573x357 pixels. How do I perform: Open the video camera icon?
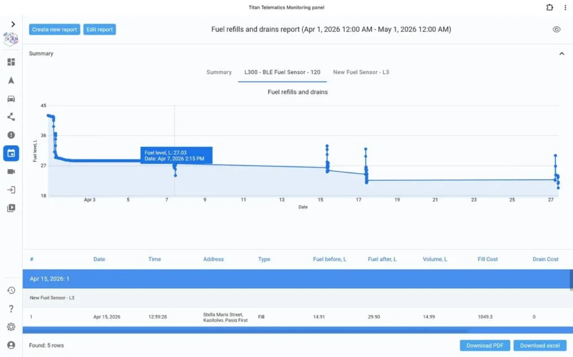11,172
